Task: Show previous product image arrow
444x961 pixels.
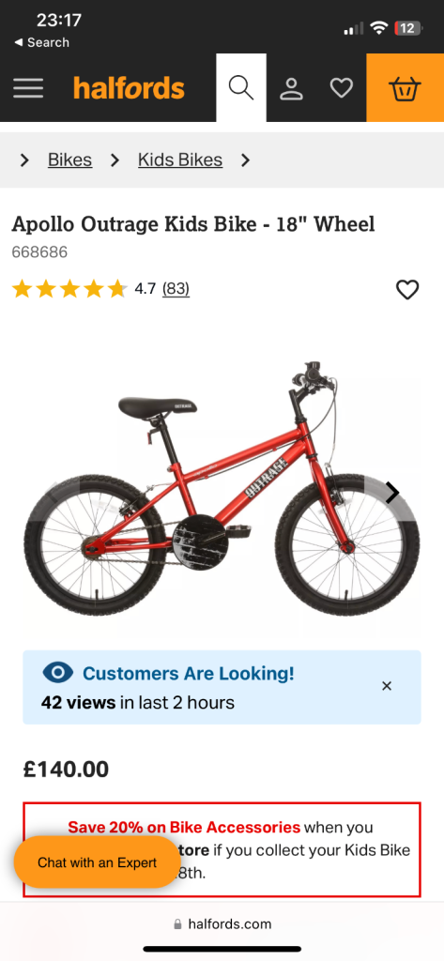Action: click(x=53, y=492)
